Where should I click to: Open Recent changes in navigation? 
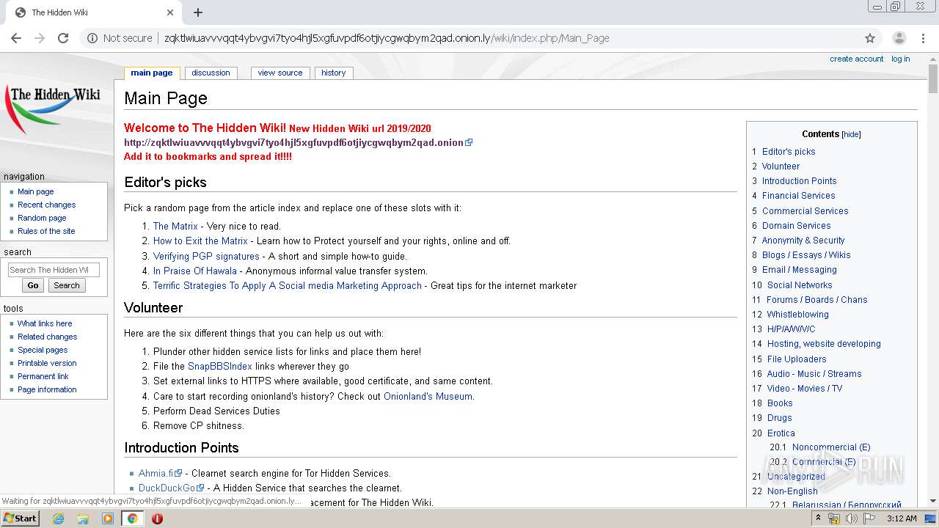pyautogui.click(x=47, y=205)
